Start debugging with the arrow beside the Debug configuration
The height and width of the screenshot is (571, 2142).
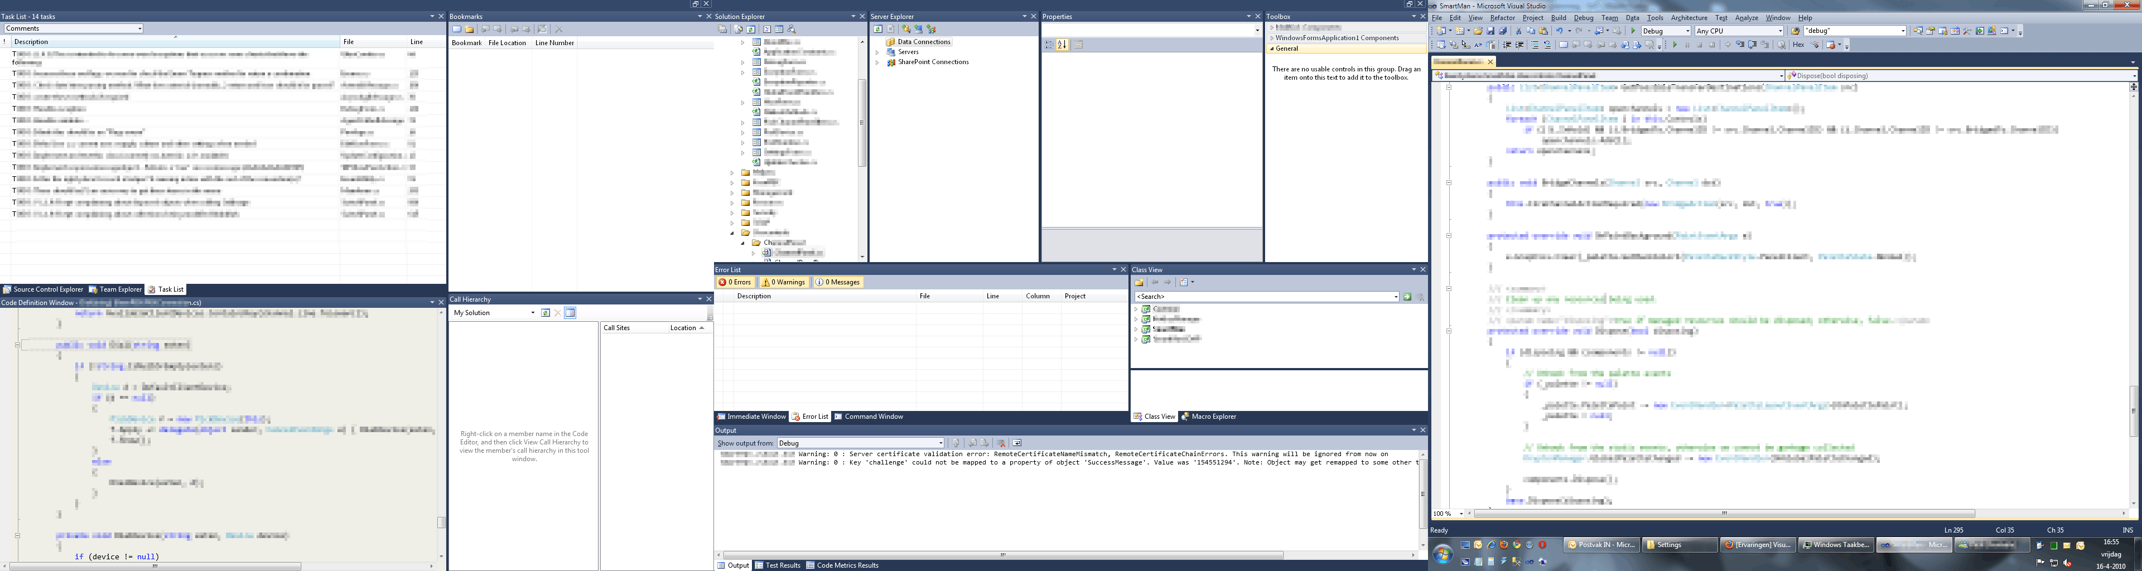coord(1633,31)
